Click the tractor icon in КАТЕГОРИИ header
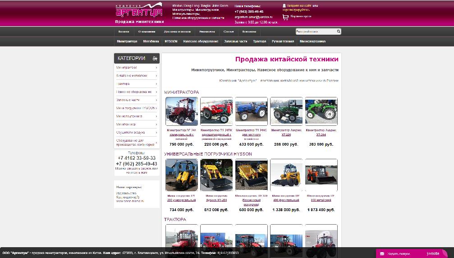This screenshot has width=454, height=258. pyautogui.click(x=155, y=59)
